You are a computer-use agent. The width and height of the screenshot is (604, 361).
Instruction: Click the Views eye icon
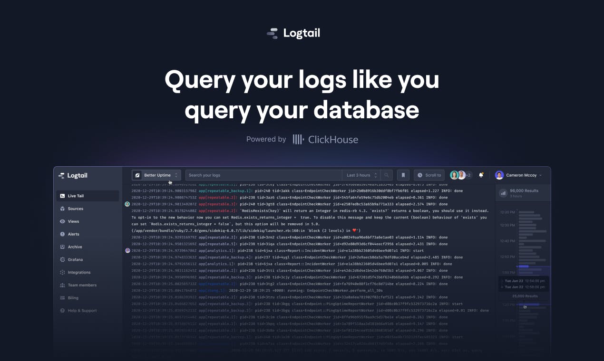[x=63, y=221]
